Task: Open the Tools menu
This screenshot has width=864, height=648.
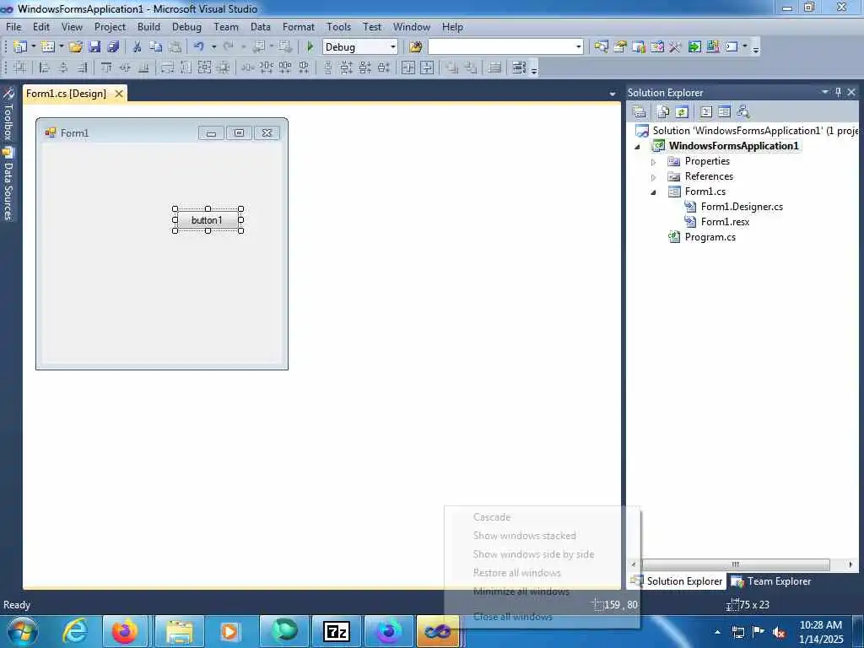Action: (x=338, y=26)
